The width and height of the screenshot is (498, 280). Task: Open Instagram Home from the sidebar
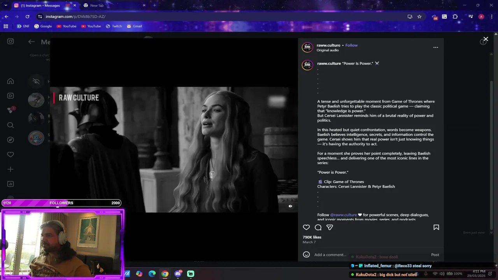point(11,81)
